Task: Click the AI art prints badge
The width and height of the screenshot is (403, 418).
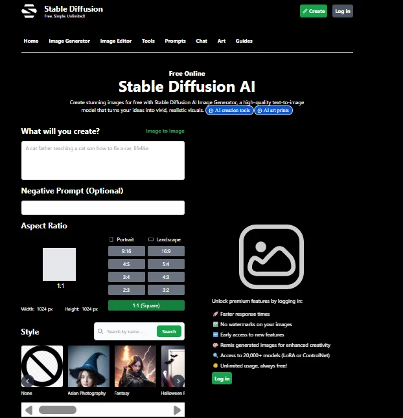Action: coord(273,111)
